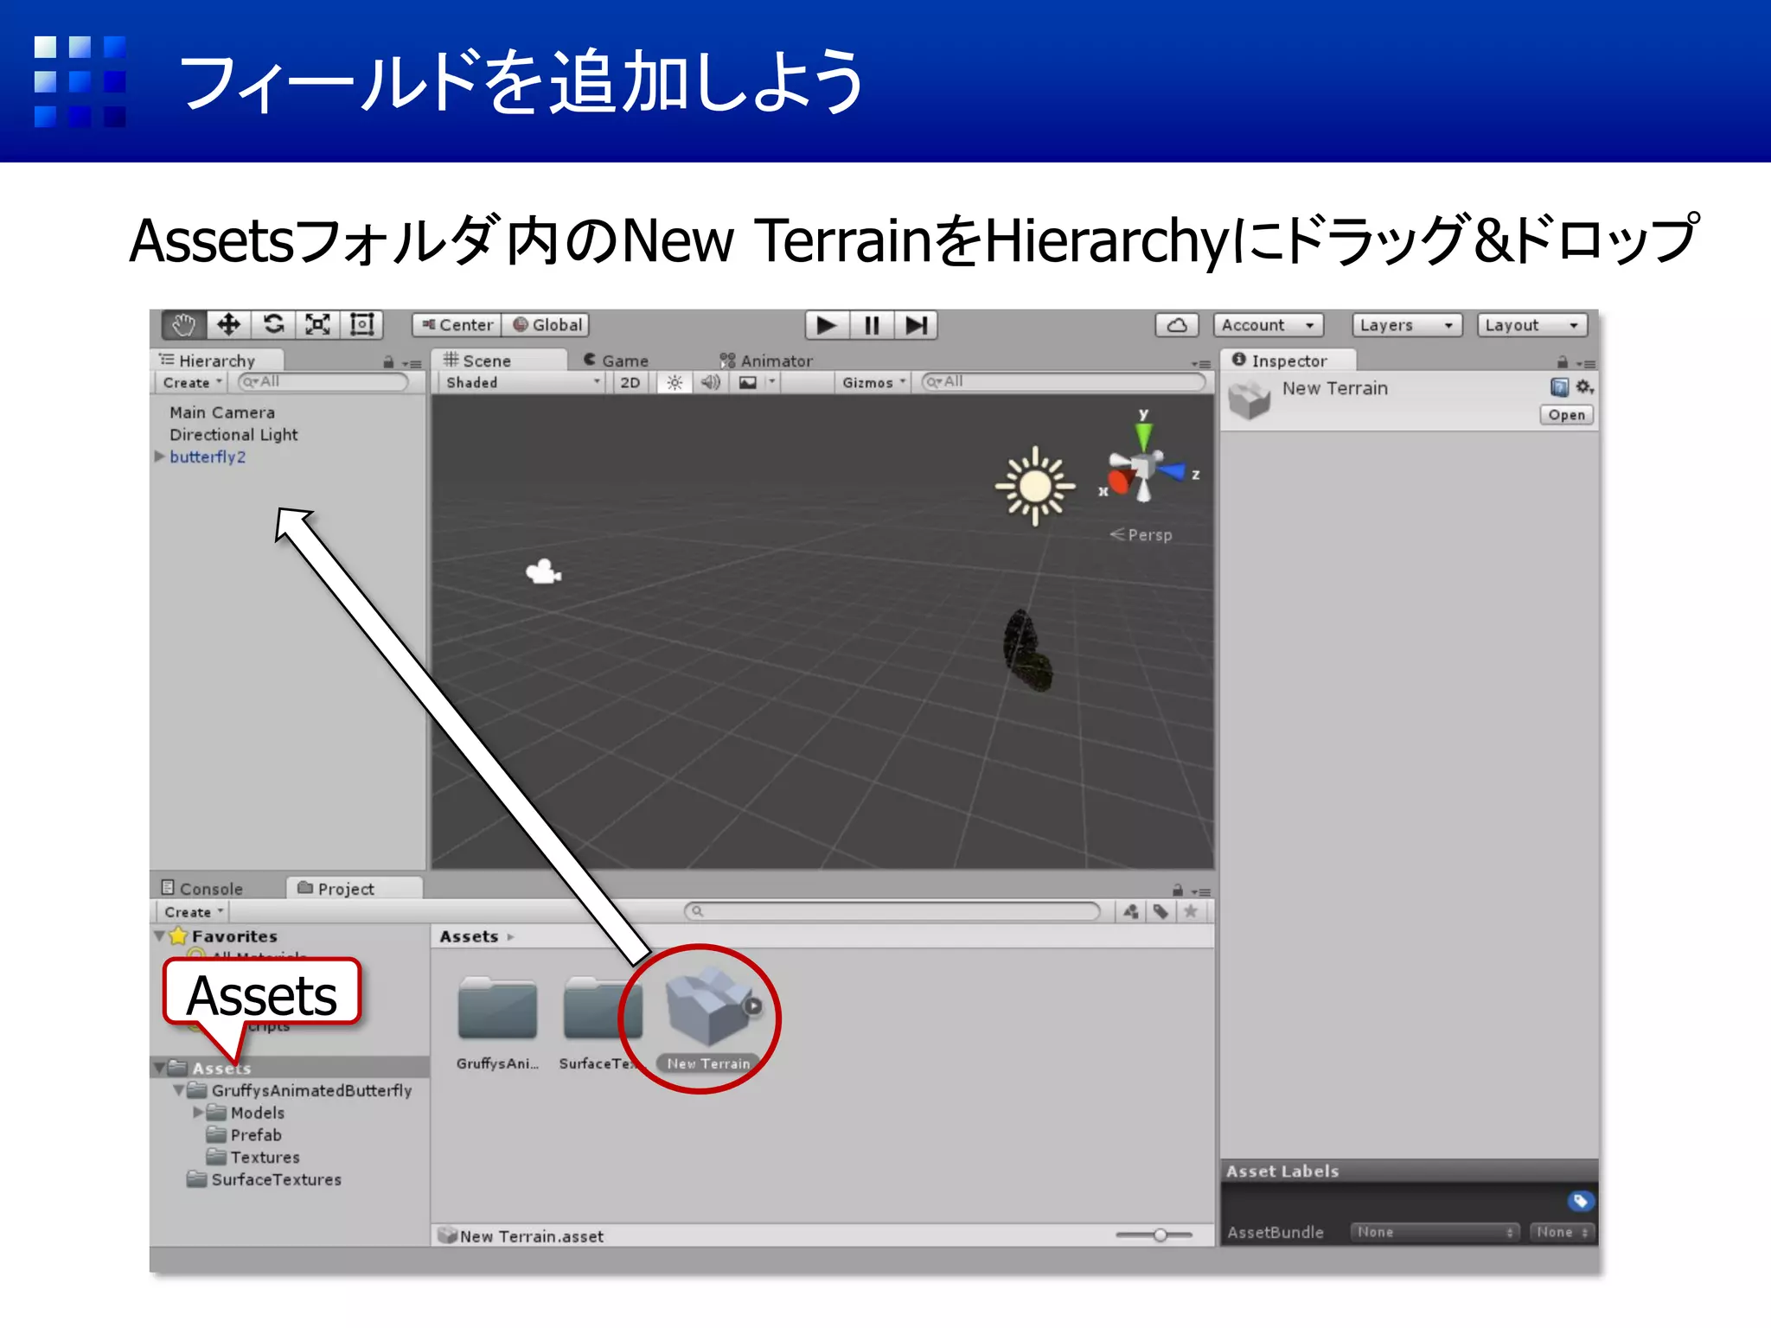Select the Hand tool
Viewport: 1771px width, 1328px height.
click(x=183, y=325)
